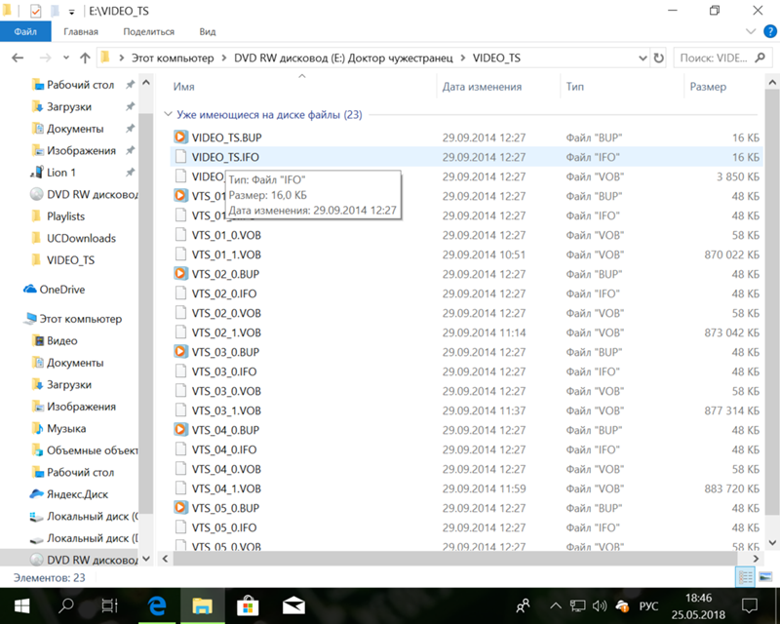Click the Properties quick access toolbar icon
This screenshot has width=780, height=624.
tap(35, 11)
